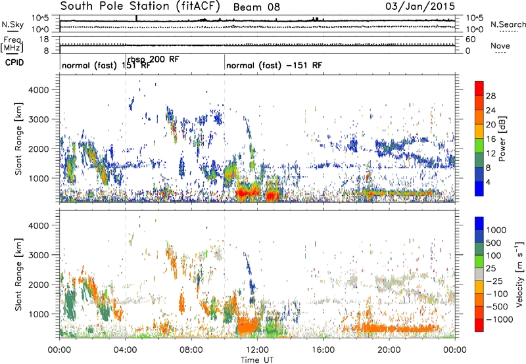Click the power color bar's red segment
This screenshot has height=364, width=526.
point(479,89)
